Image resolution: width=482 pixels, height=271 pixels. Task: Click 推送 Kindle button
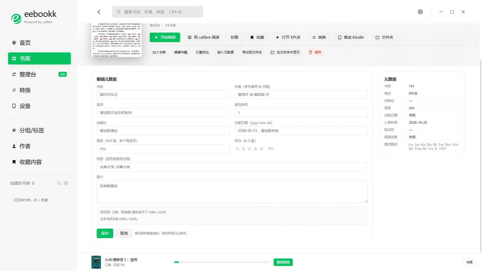click(351, 37)
